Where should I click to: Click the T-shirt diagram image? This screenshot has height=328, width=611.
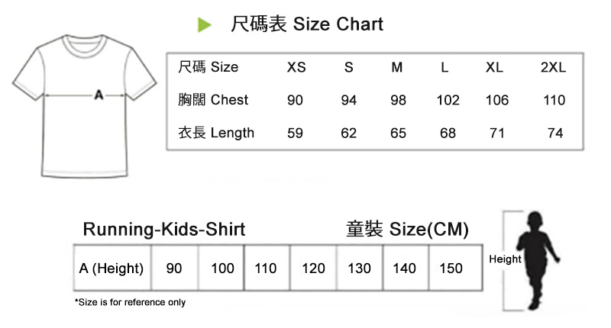coord(82,107)
